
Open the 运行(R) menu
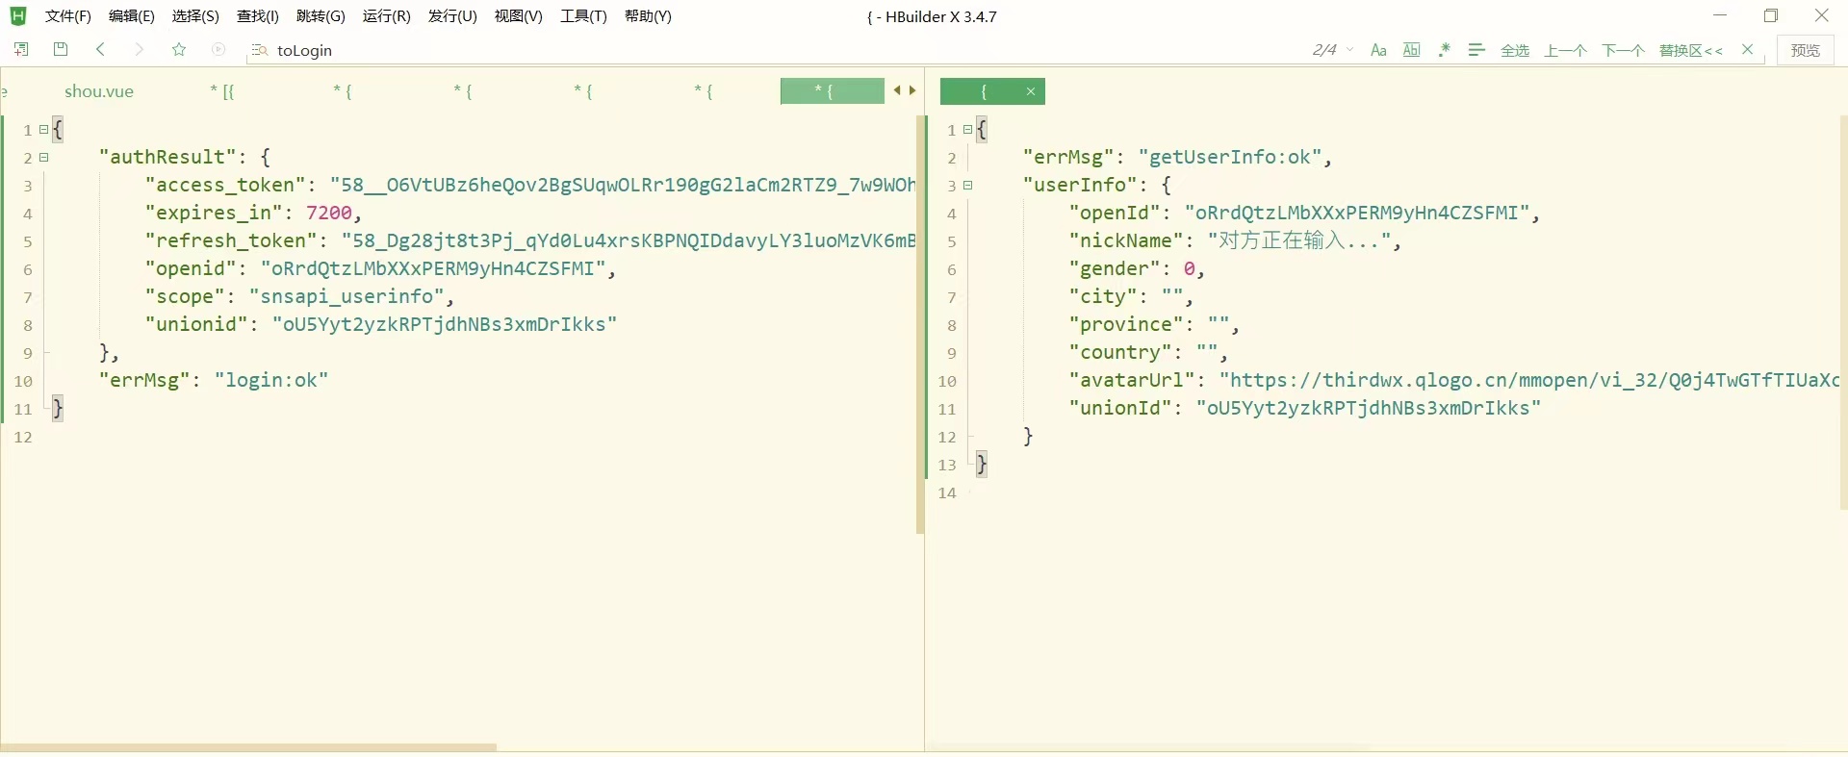(386, 16)
